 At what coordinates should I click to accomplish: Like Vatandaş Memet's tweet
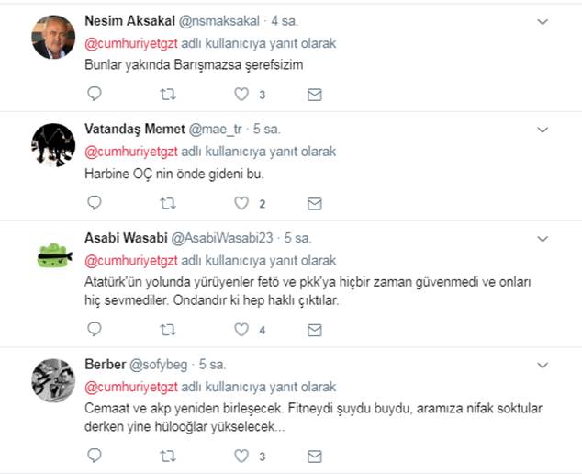coord(241,203)
